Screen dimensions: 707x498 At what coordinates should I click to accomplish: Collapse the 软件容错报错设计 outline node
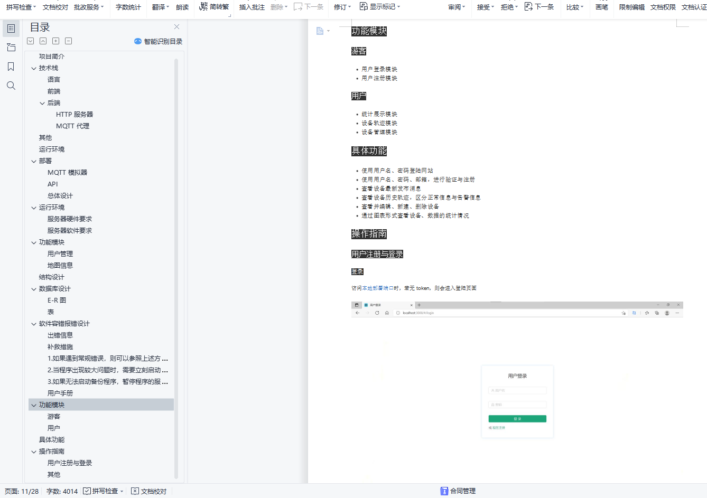coord(34,324)
